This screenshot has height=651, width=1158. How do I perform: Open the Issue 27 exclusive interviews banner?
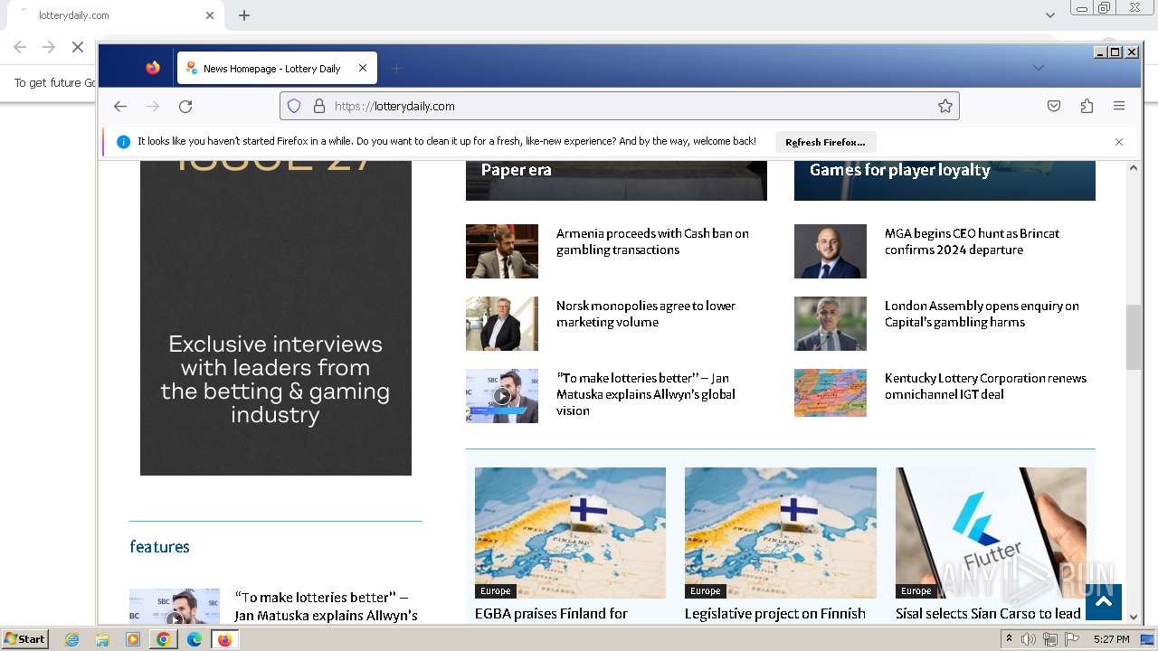pos(276,318)
